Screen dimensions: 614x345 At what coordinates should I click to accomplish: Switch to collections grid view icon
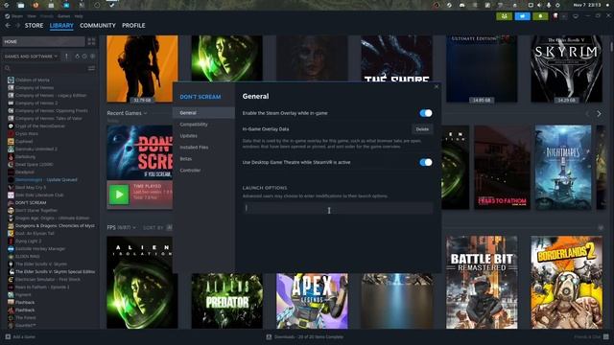pos(92,41)
